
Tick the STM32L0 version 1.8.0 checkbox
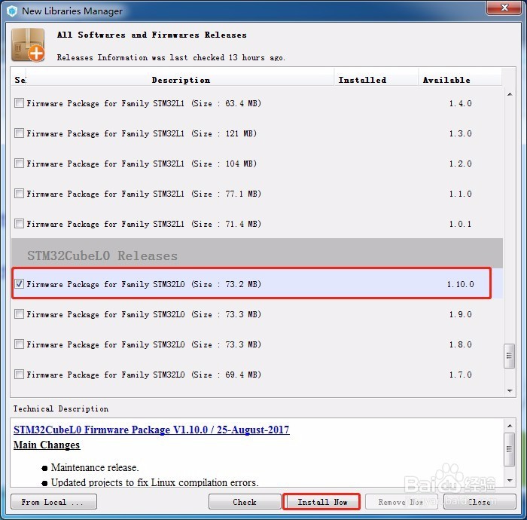(x=19, y=344)
